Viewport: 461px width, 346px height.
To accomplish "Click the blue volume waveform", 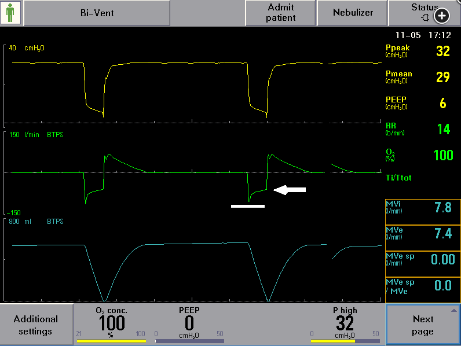I will (174, 244).
